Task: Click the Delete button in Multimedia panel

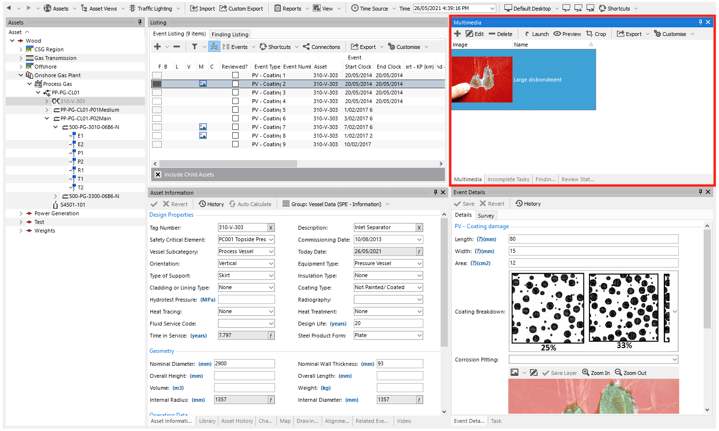Action: (x=500, y=34)
